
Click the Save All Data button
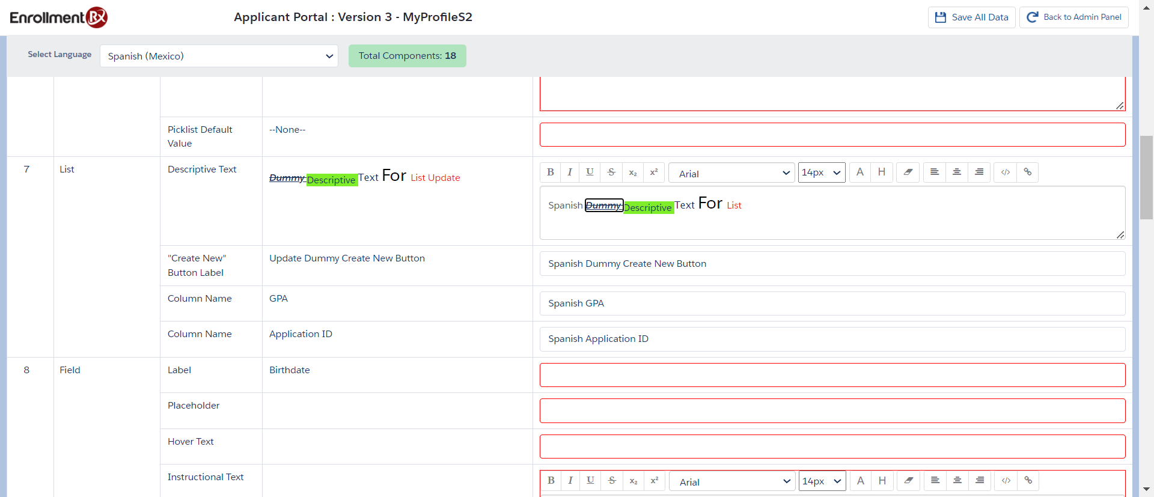971,17
